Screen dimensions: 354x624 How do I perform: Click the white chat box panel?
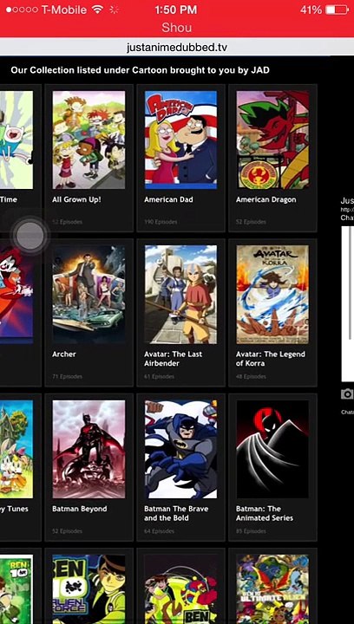(348, 303)
